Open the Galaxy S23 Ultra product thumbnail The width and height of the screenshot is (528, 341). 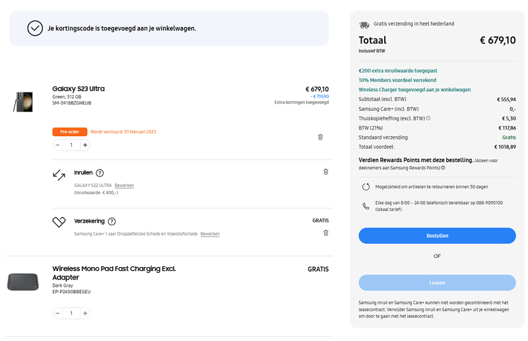(23, 102)
